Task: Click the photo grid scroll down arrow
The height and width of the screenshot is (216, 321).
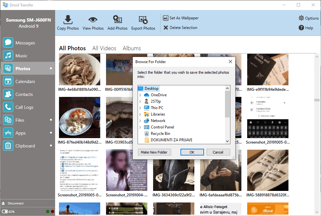Action: tap(317, 212)
